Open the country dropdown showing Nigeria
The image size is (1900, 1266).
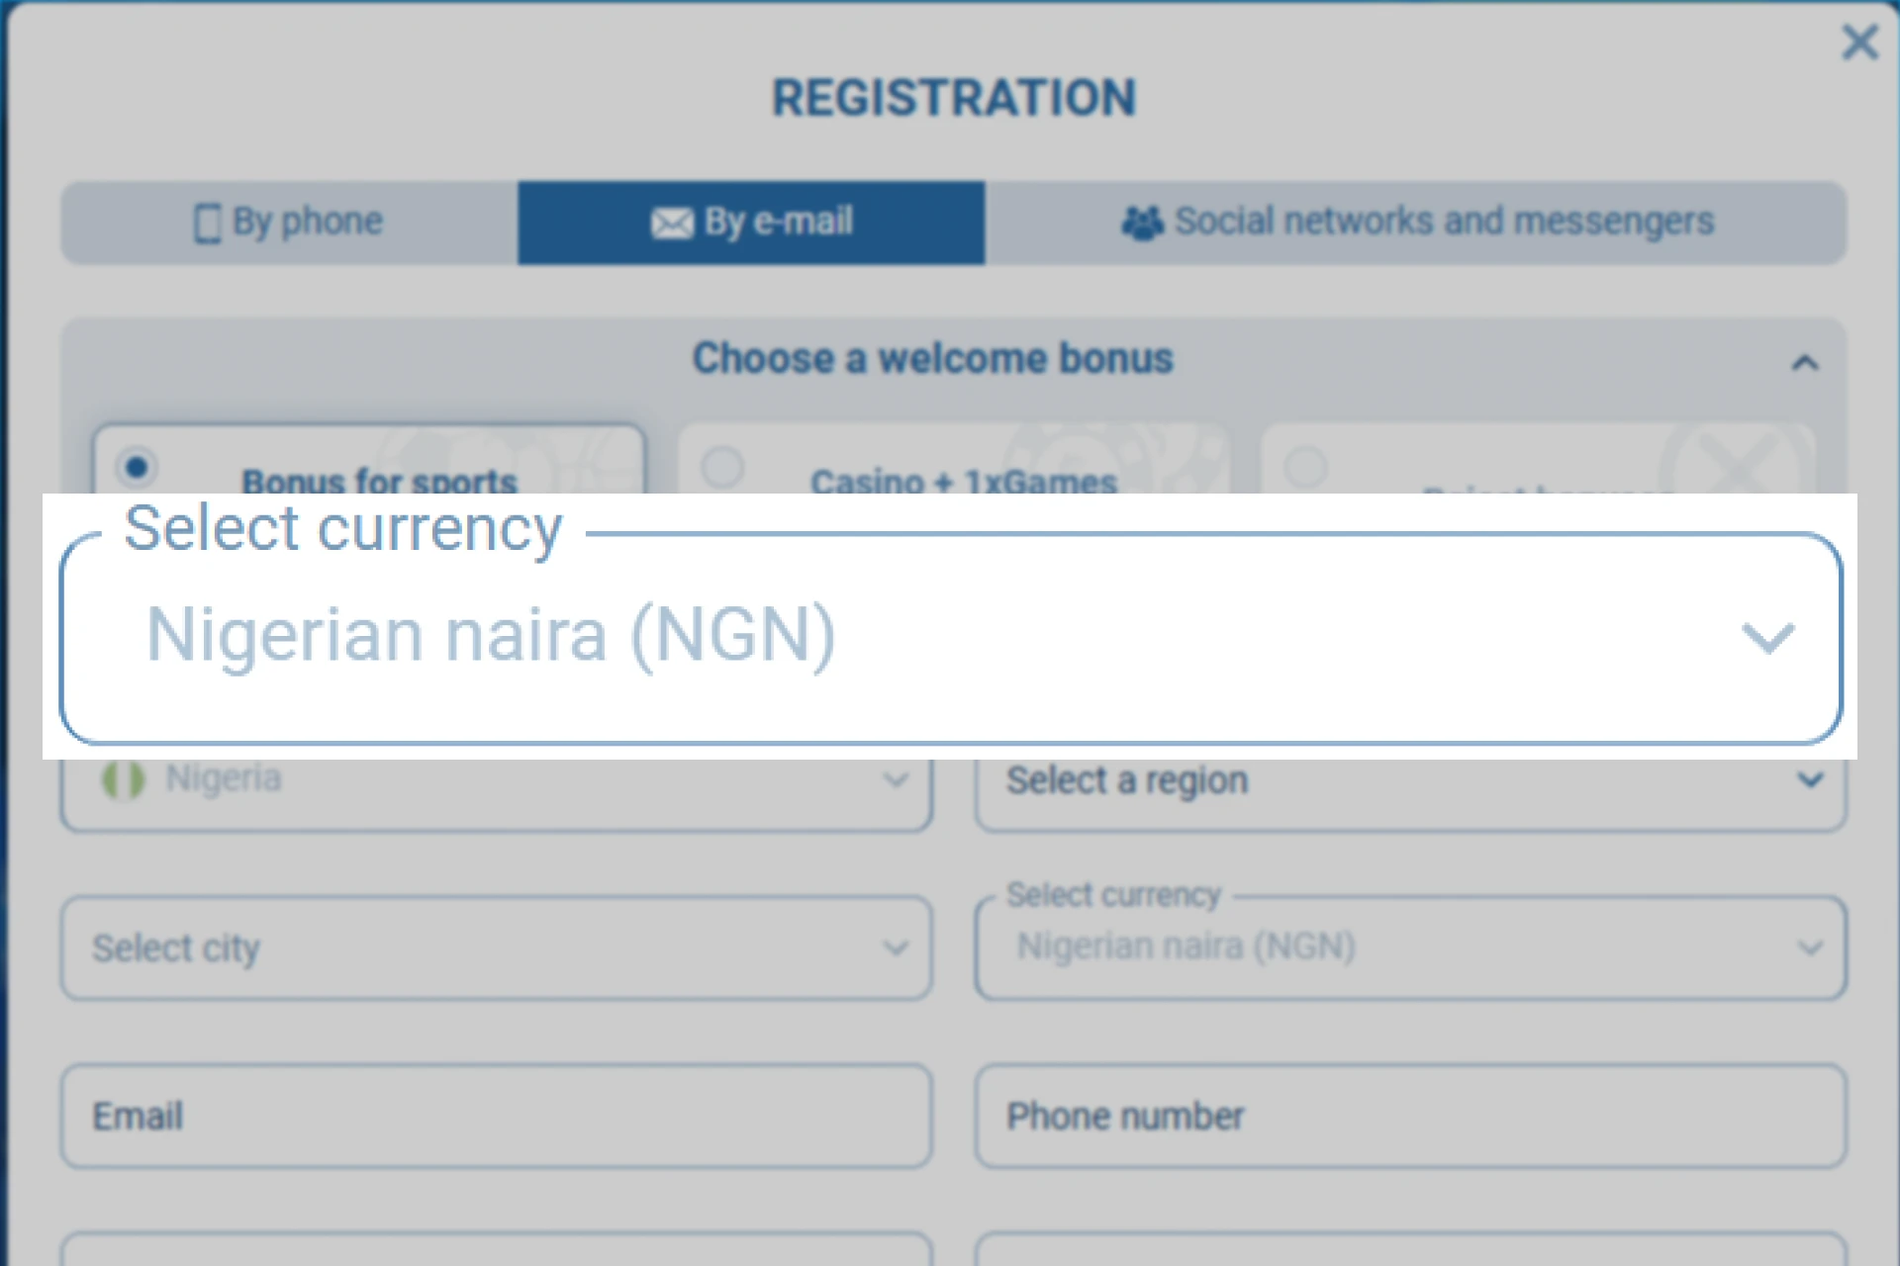pos(495,779)
